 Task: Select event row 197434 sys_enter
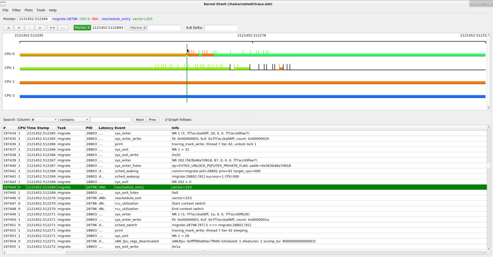point(245,133)
